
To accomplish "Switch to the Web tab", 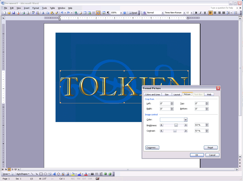I will point(209,94).
